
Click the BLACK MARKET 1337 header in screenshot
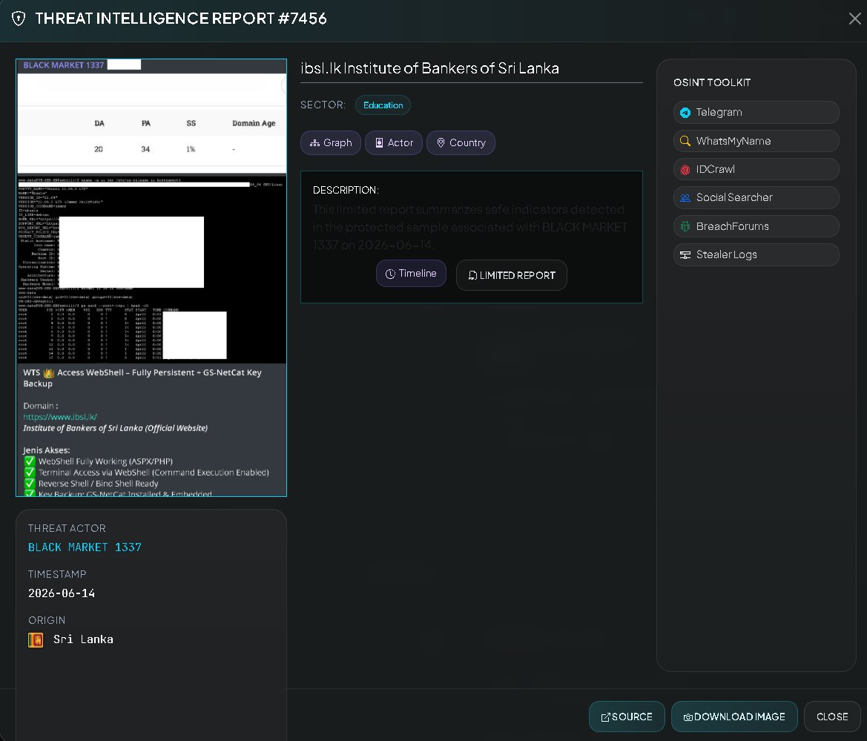[x=64, y=65]
